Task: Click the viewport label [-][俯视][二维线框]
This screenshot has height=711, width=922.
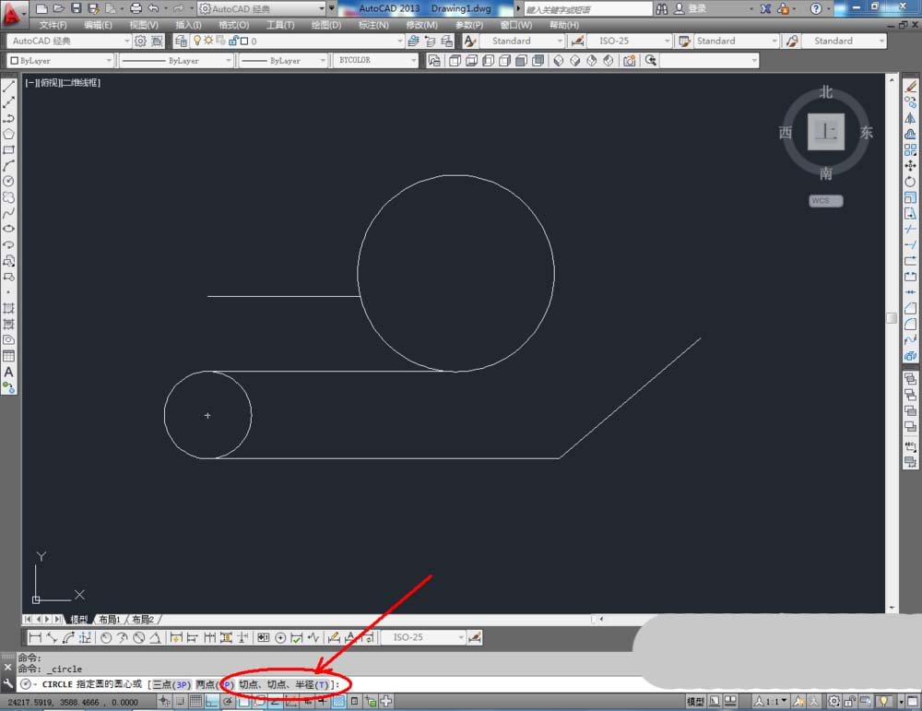Action: pos(63,83)
